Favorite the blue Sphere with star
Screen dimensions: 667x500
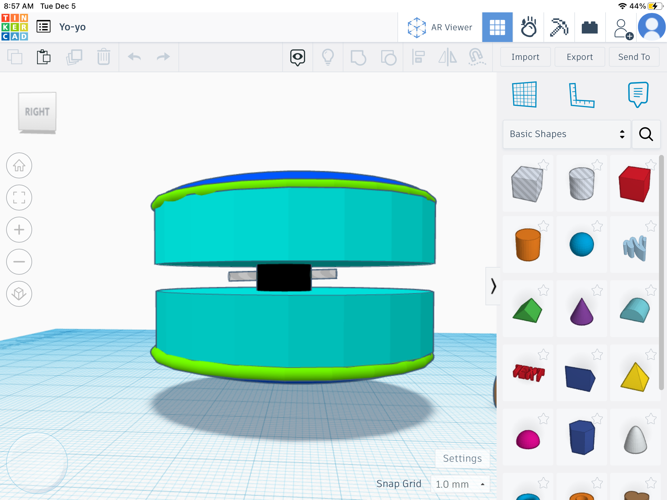point(597,226)
